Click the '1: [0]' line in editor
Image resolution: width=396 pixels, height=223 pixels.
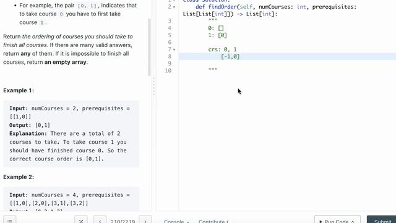217,35
